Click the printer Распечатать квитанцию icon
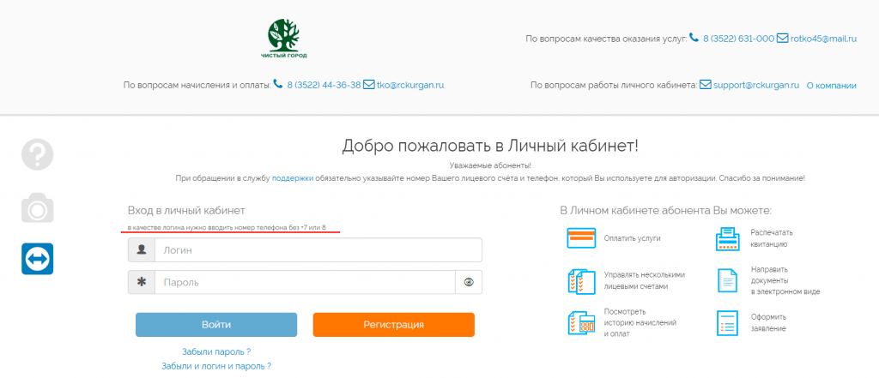The height and width of the screenshot is (378, 879). coord(728,238)
